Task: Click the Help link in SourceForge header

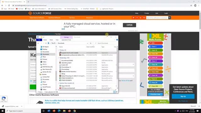Action: pyautogui.click(x=137, y=13)
